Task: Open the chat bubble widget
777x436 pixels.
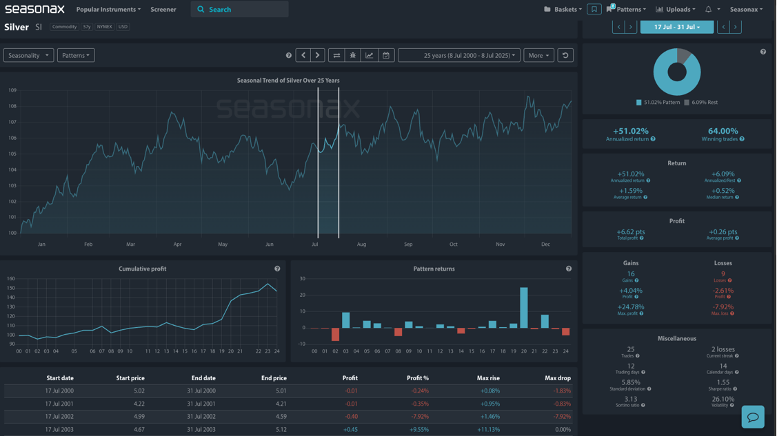Action: tap(753, 417)
